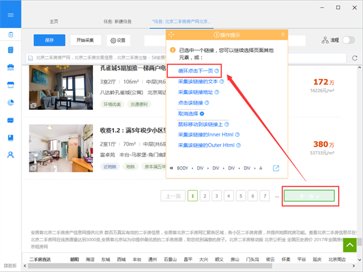Click the 保存 save button

click(49, 40)
